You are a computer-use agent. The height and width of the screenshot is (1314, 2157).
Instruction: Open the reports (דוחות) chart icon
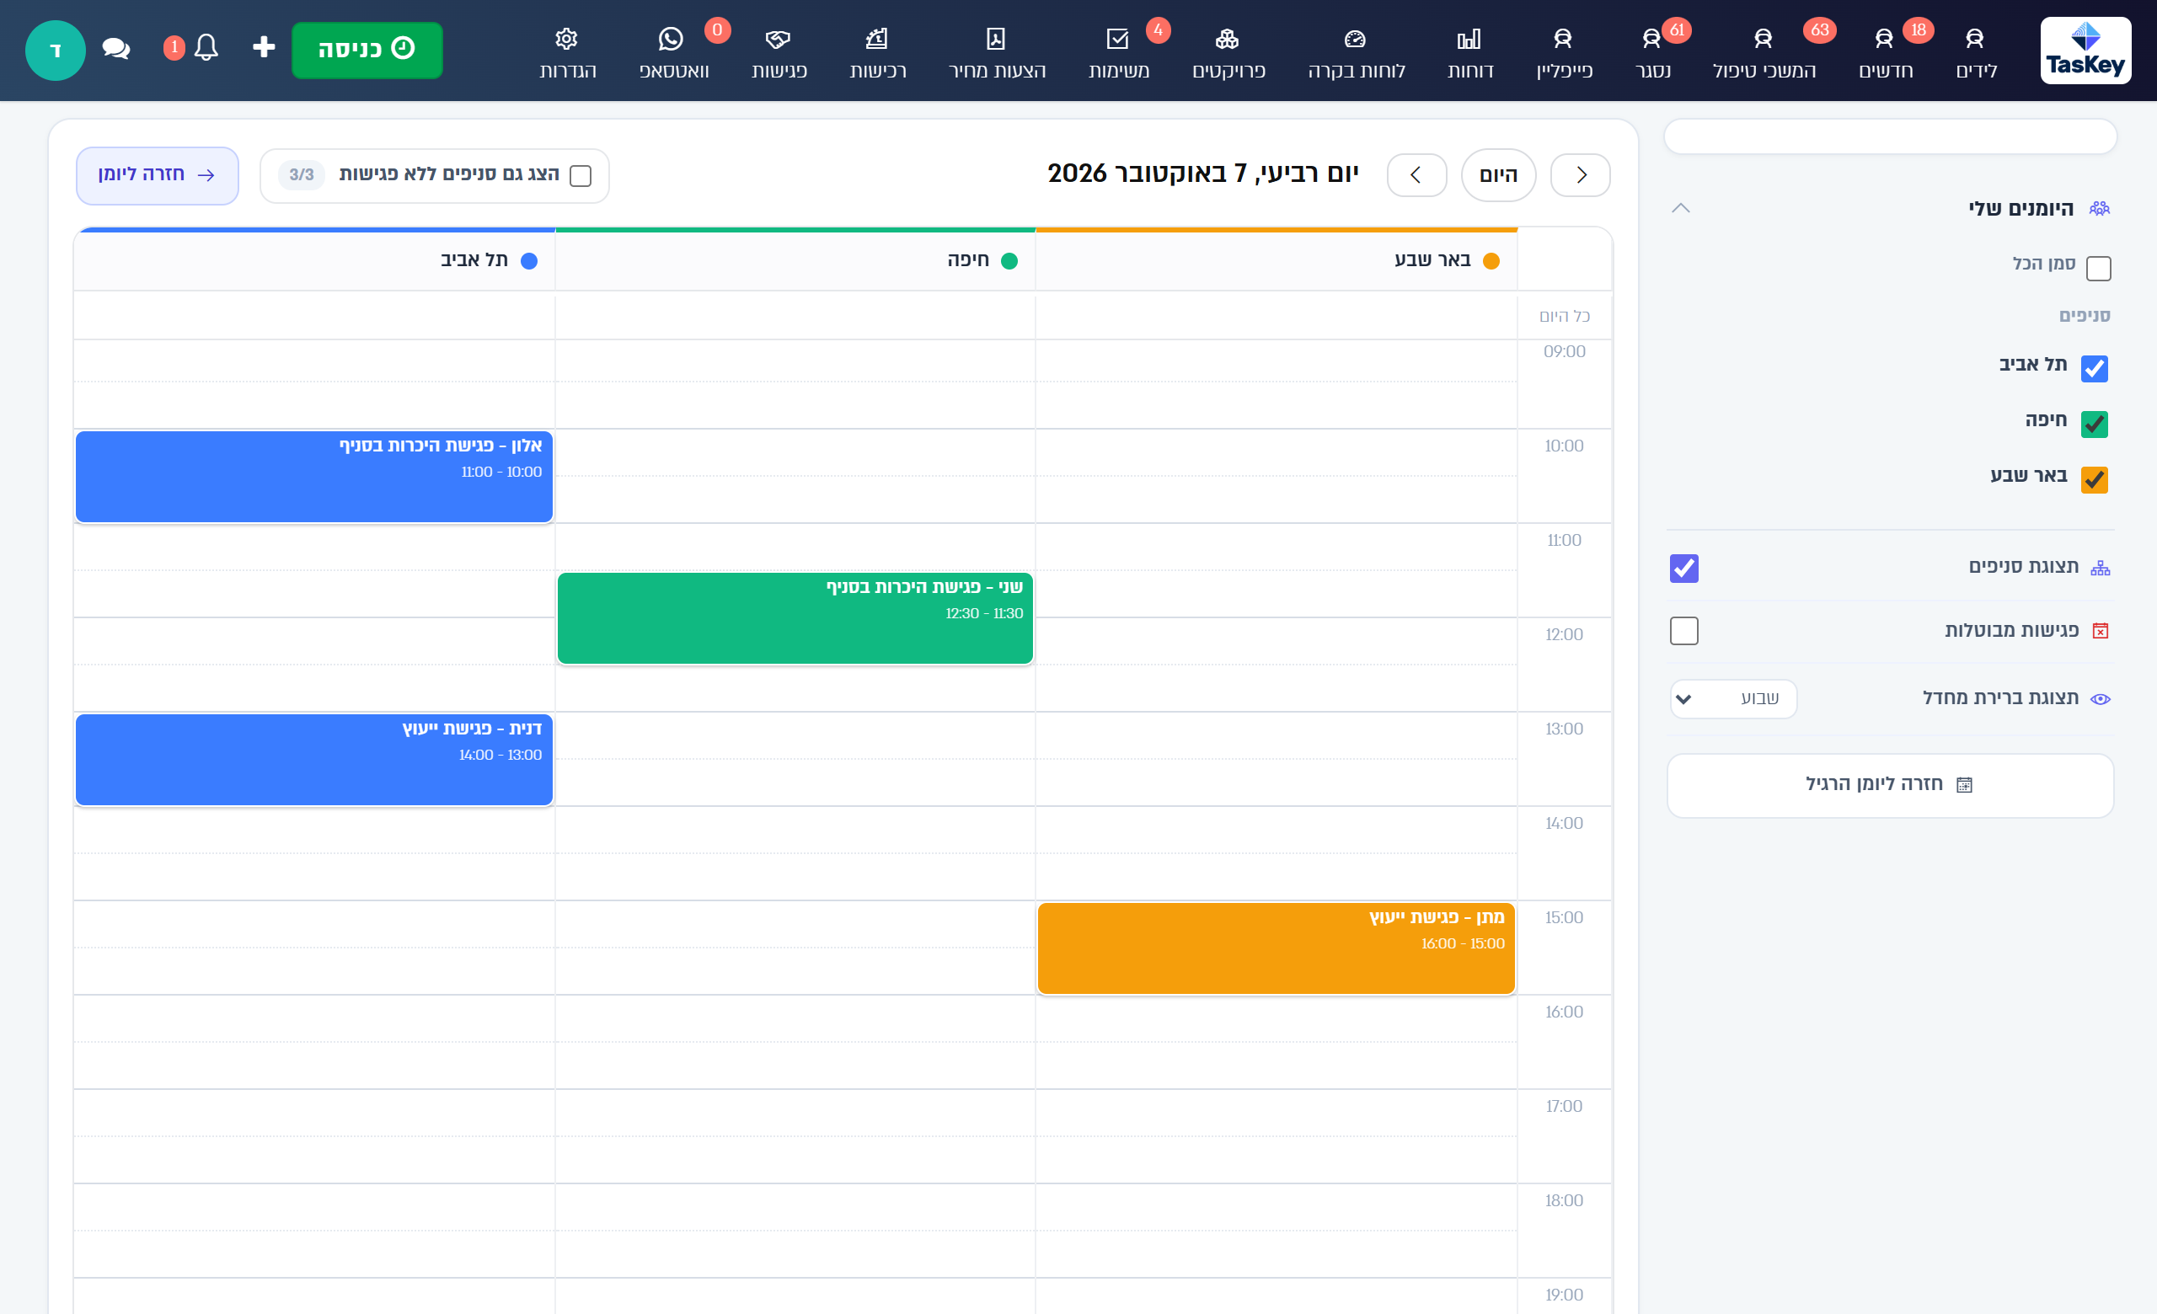[x=1469, y=39]
